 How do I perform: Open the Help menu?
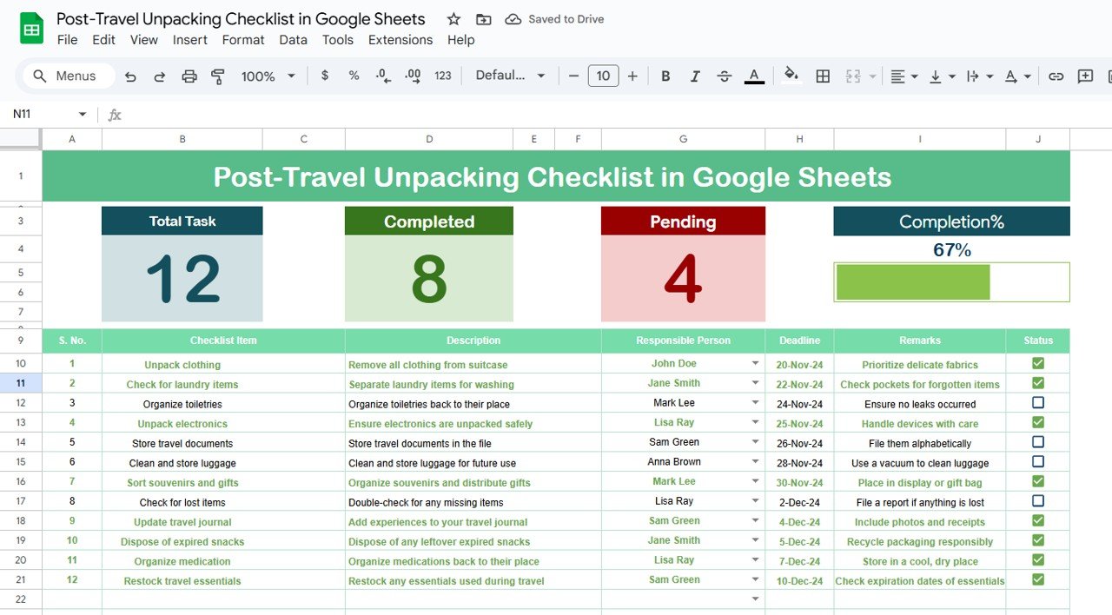click(461, 40)
